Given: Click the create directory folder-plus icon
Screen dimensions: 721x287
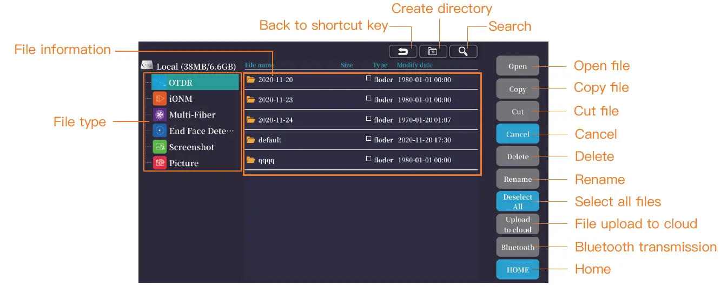Looking at the screenshot, I should [433, 51].
